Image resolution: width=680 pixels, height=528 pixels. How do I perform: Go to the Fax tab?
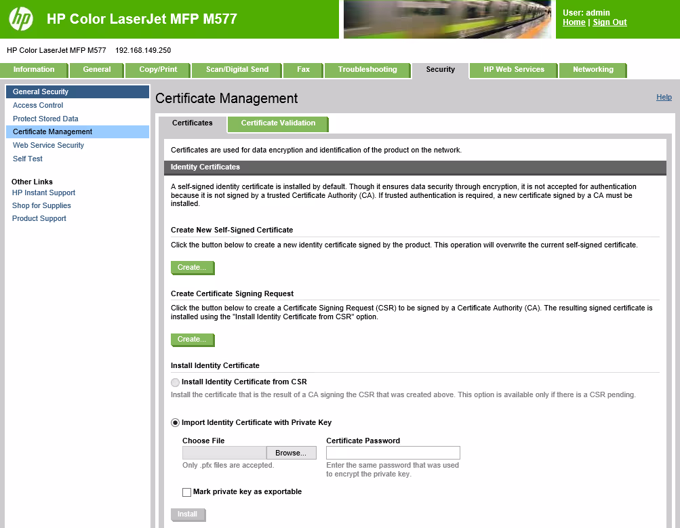pos(303,69)
